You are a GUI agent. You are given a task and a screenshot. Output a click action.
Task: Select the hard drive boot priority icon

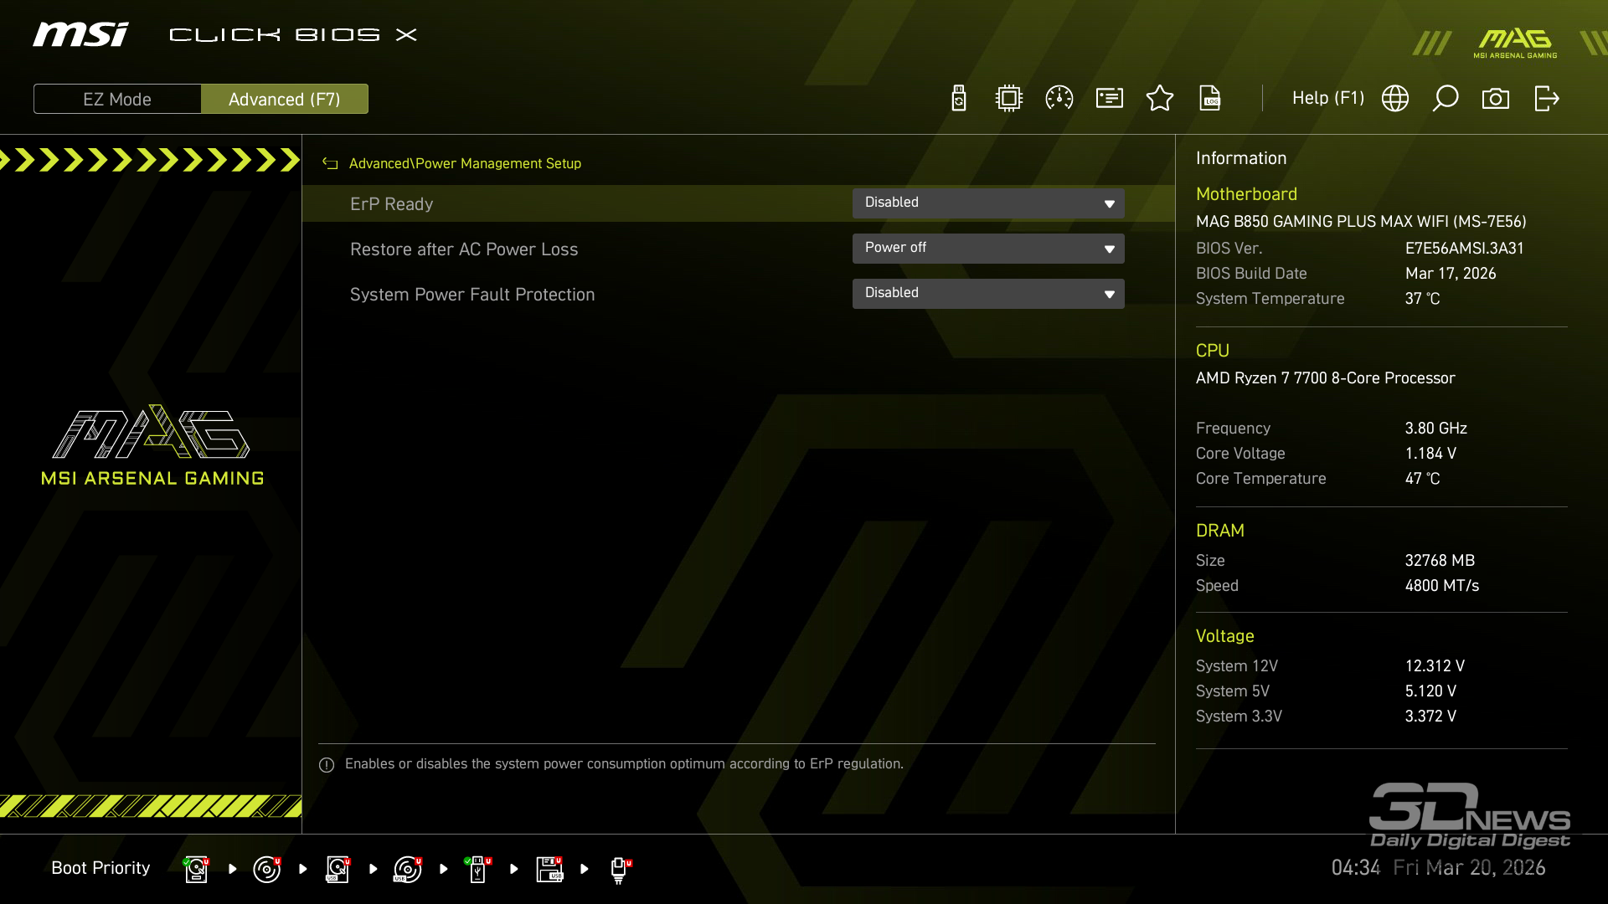(x=196, y=869)
